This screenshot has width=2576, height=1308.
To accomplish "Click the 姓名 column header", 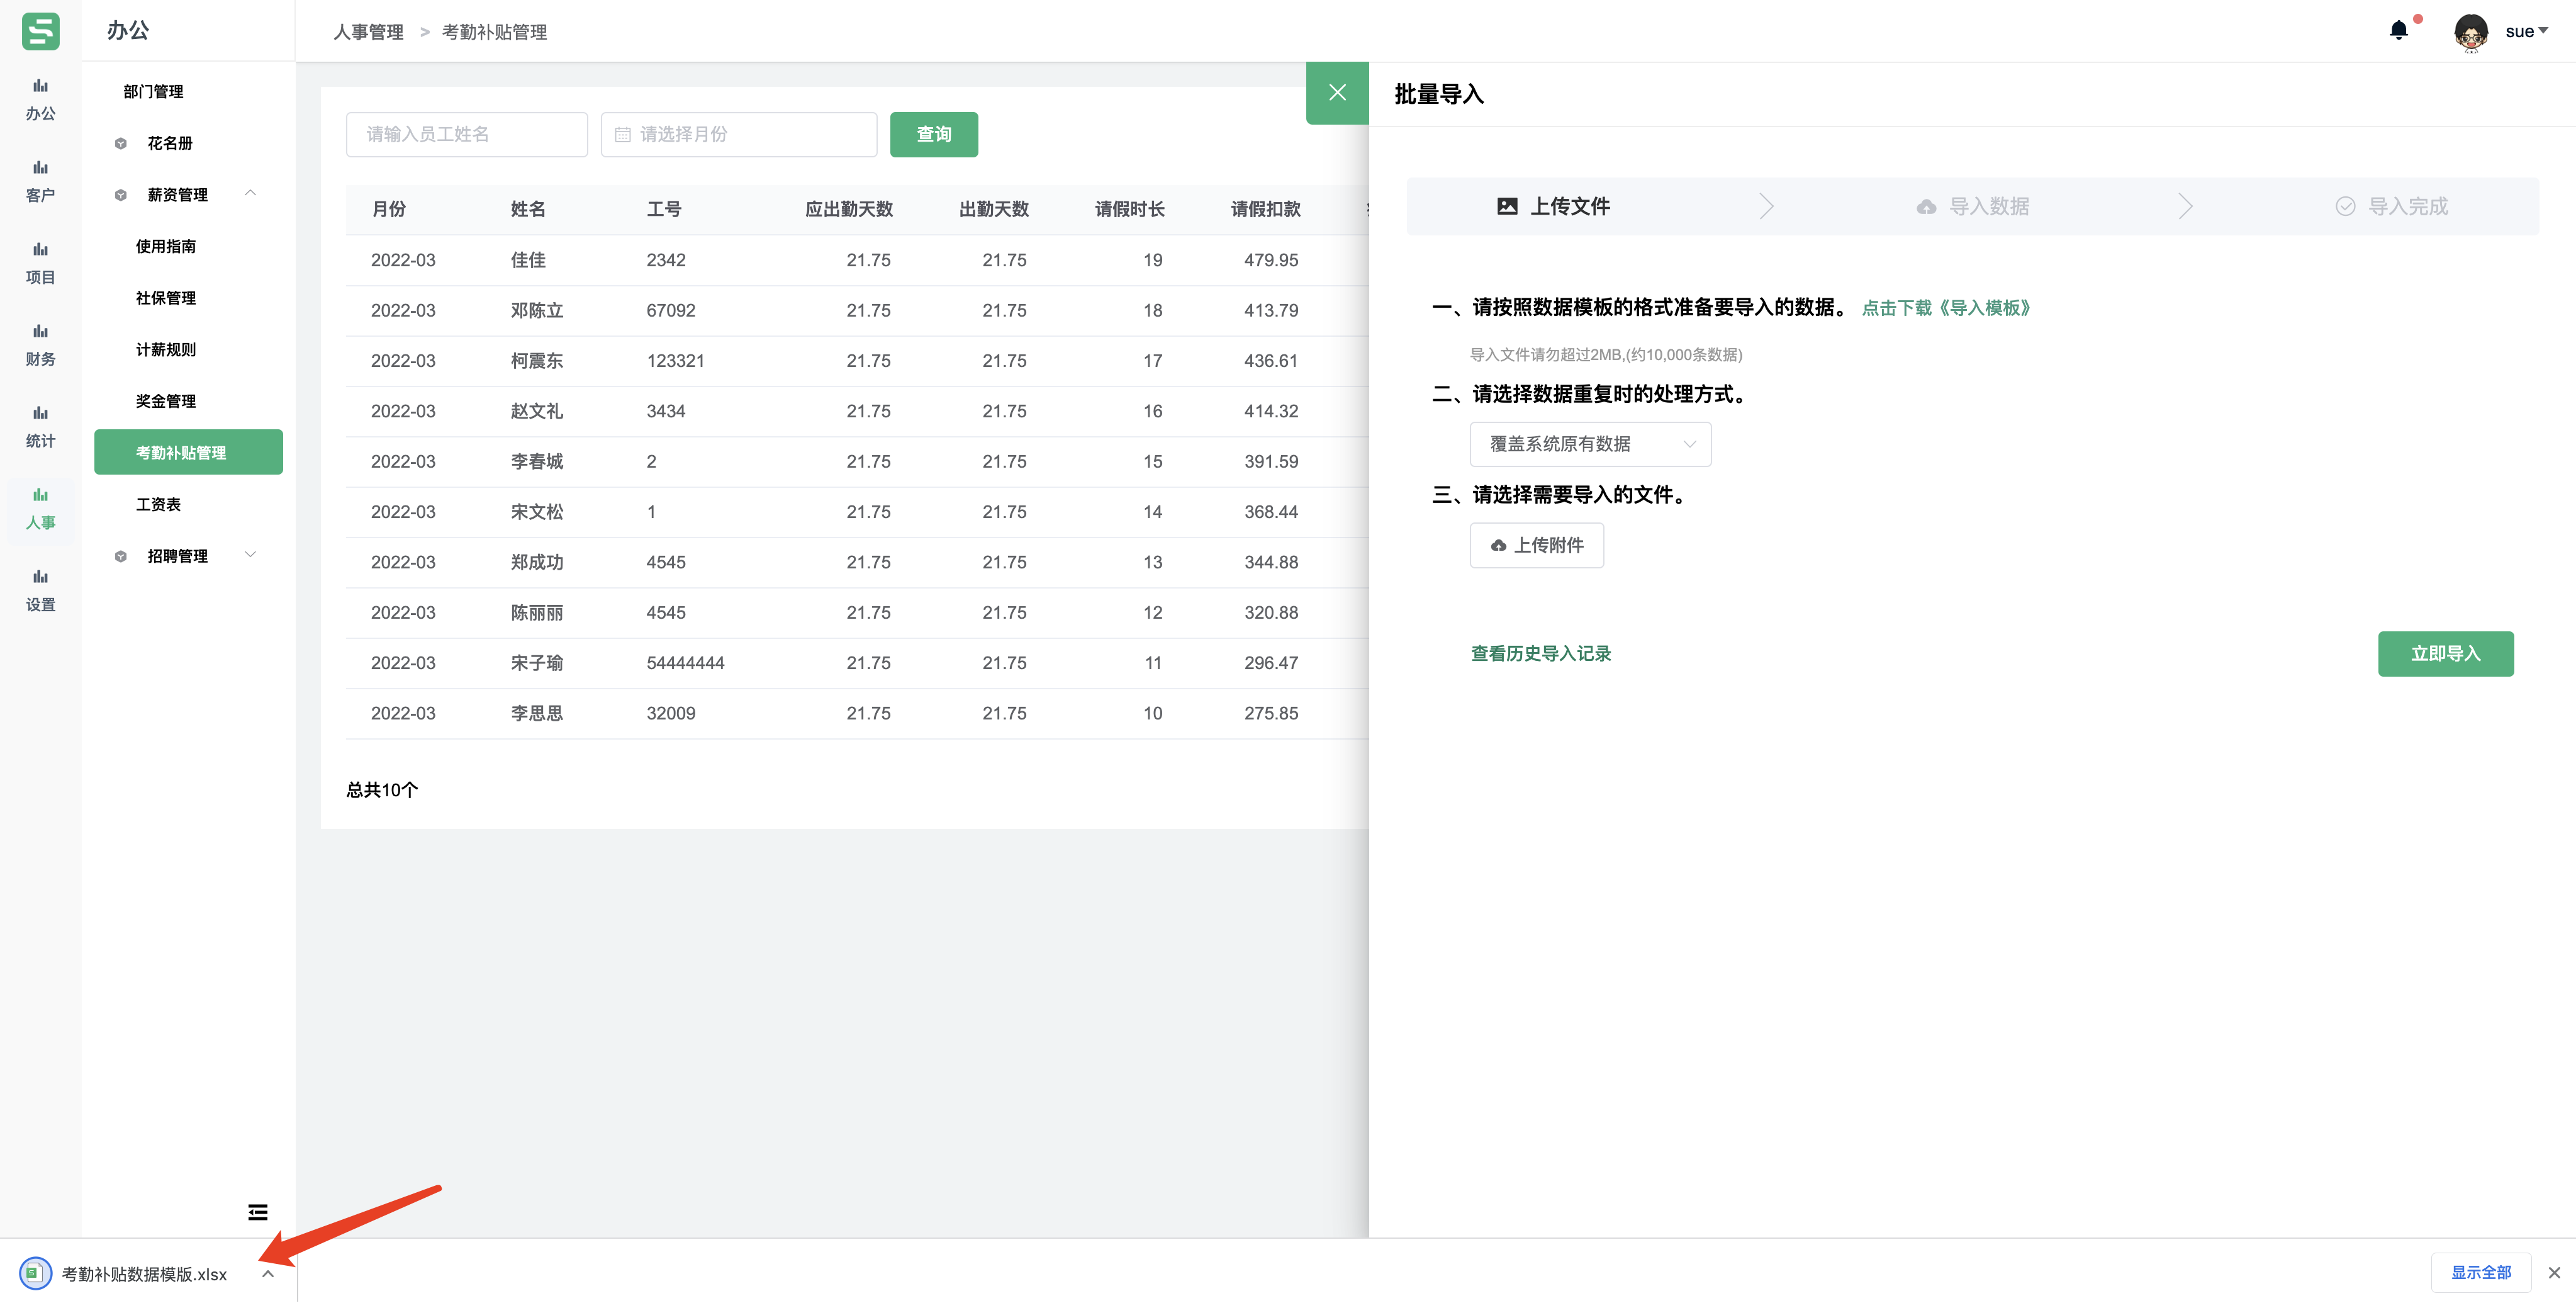I will 528,209.
